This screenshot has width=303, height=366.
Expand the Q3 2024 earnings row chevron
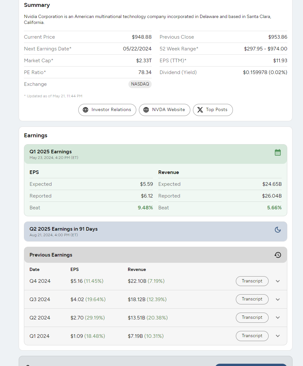278,299
